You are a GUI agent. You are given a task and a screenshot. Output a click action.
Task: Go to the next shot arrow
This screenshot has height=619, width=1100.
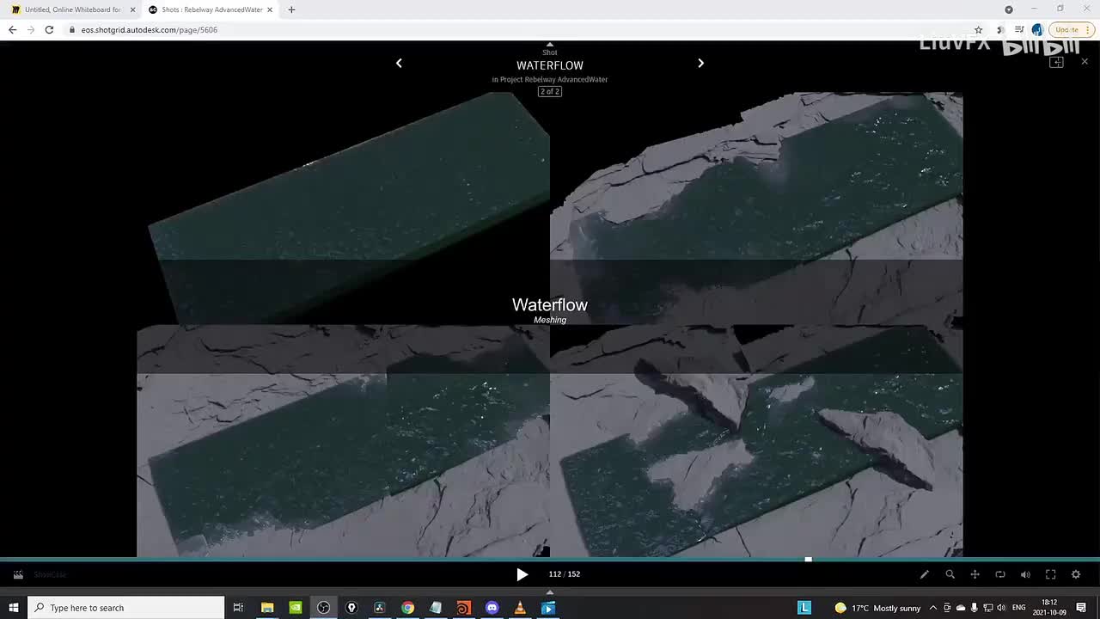(x=700, y=63)
